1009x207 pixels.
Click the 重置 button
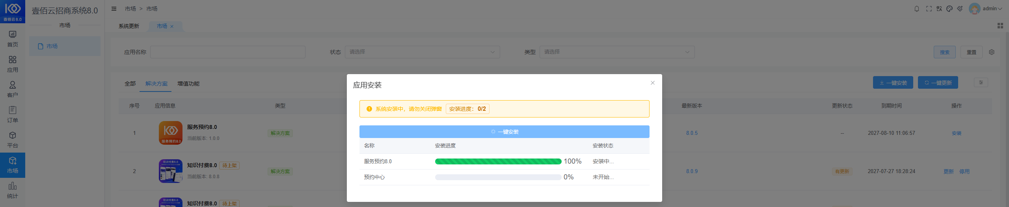click(x=972, y=52)
